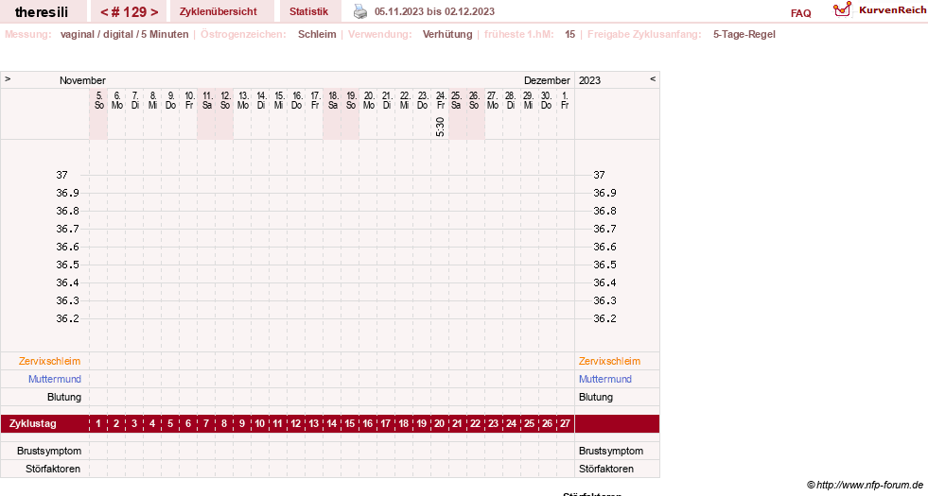Click the date range 05.11.2023 bis 02.12.2023

click(x=434, y=11)
